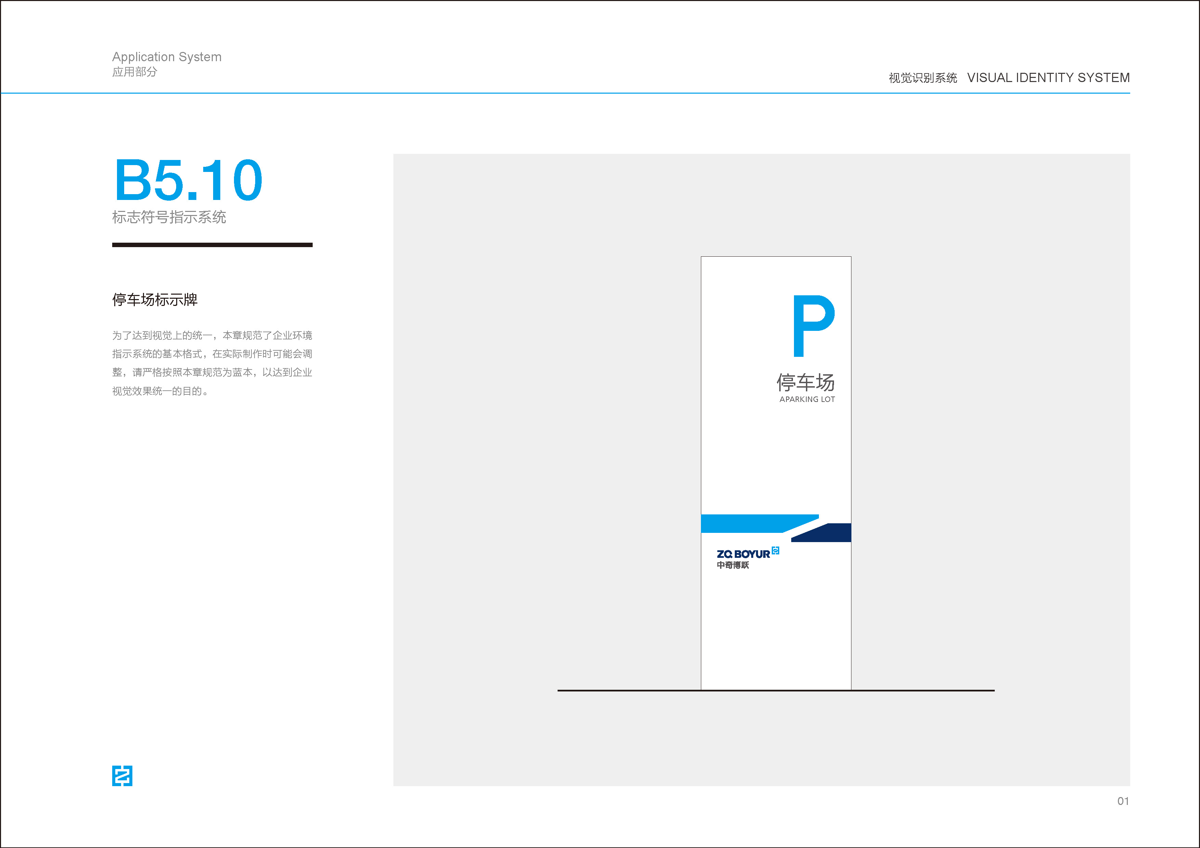Click the 中奇博跃 text under the logo
The height and width of the screenshot is (848, 1200).
(733, 566)
